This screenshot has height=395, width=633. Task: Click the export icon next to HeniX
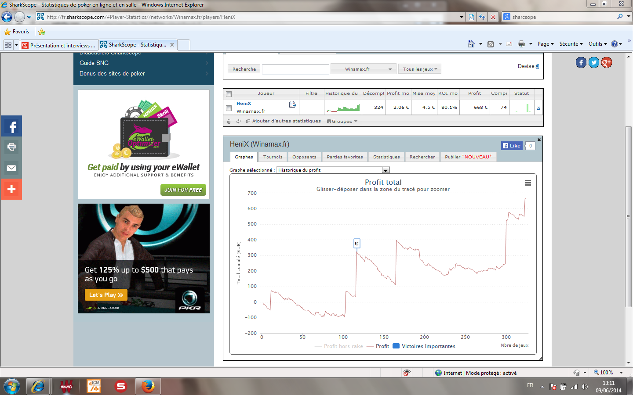[292, 104]
